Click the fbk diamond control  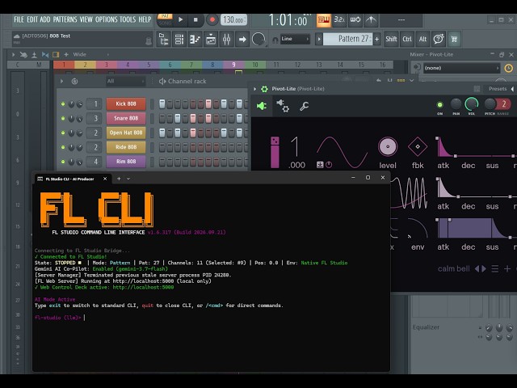tap(418, 146)
